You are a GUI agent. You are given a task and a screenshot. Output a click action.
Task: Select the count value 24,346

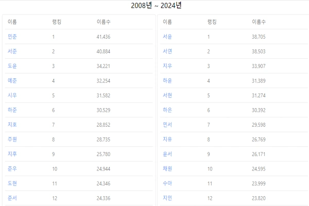coord(104,183)
